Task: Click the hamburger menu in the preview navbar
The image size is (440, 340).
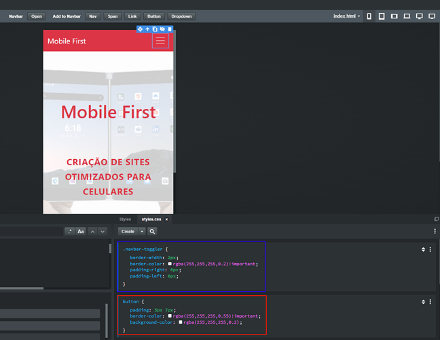Action: point(160,41)
